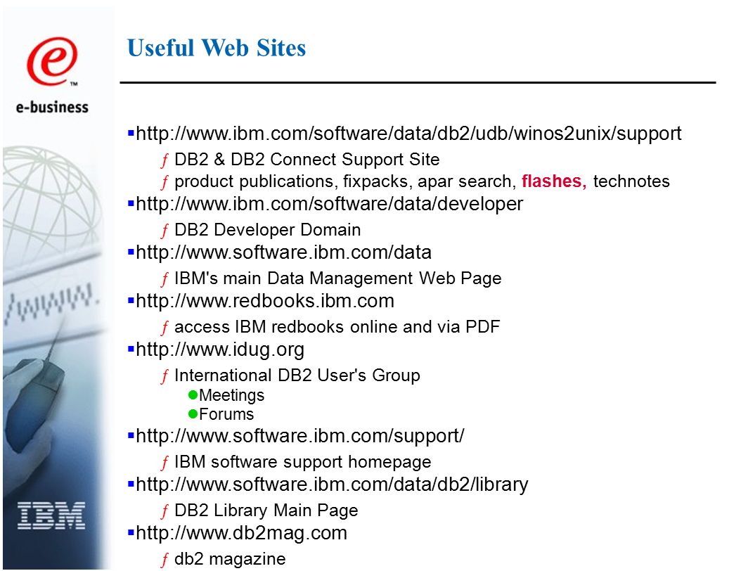Open the www.db2mag.com link

click(x=241, y=533)
